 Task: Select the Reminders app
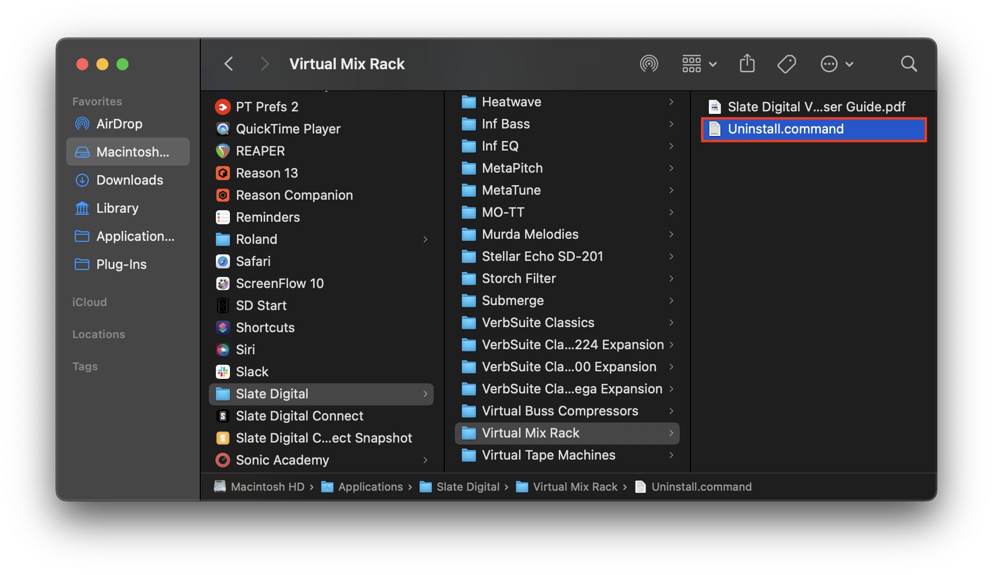tap(321, 217)
